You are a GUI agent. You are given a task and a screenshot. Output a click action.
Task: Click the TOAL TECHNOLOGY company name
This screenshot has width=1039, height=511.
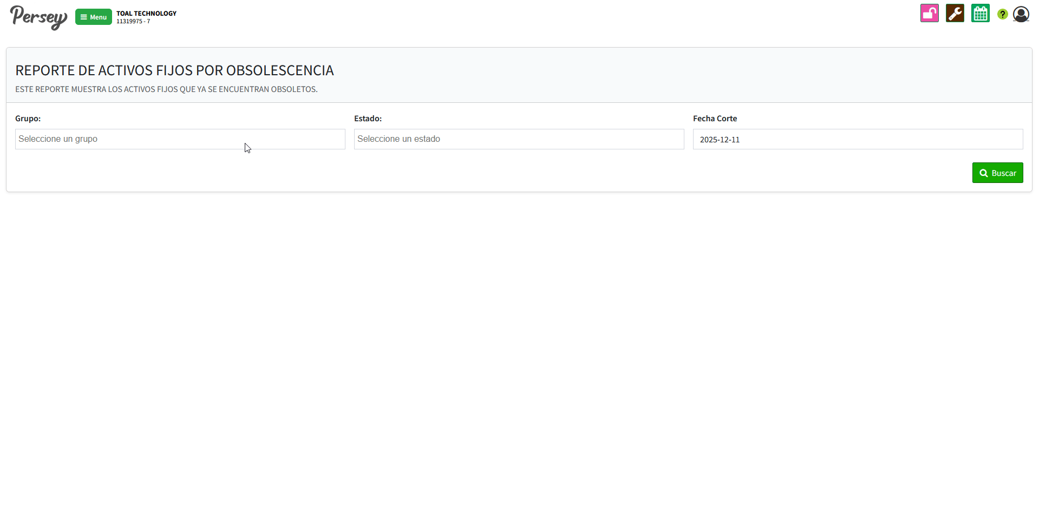tap(146, 14)
